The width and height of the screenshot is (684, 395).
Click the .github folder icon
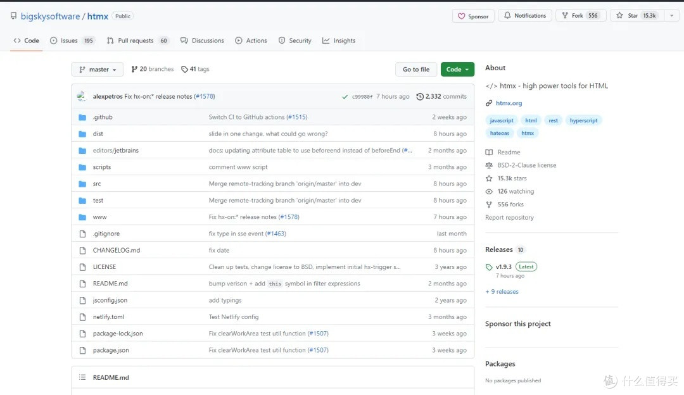(82, 117)
